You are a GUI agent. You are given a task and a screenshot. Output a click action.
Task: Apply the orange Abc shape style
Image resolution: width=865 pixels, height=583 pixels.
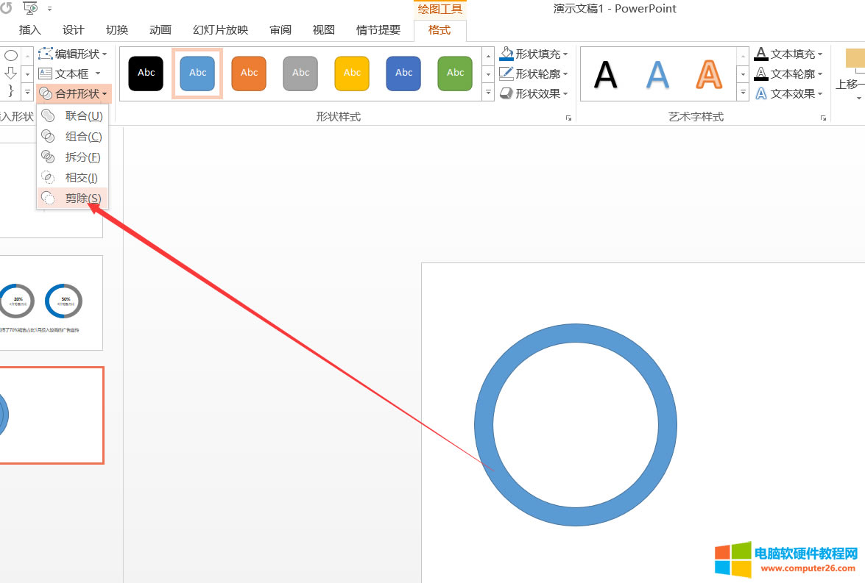click(249, 73)
